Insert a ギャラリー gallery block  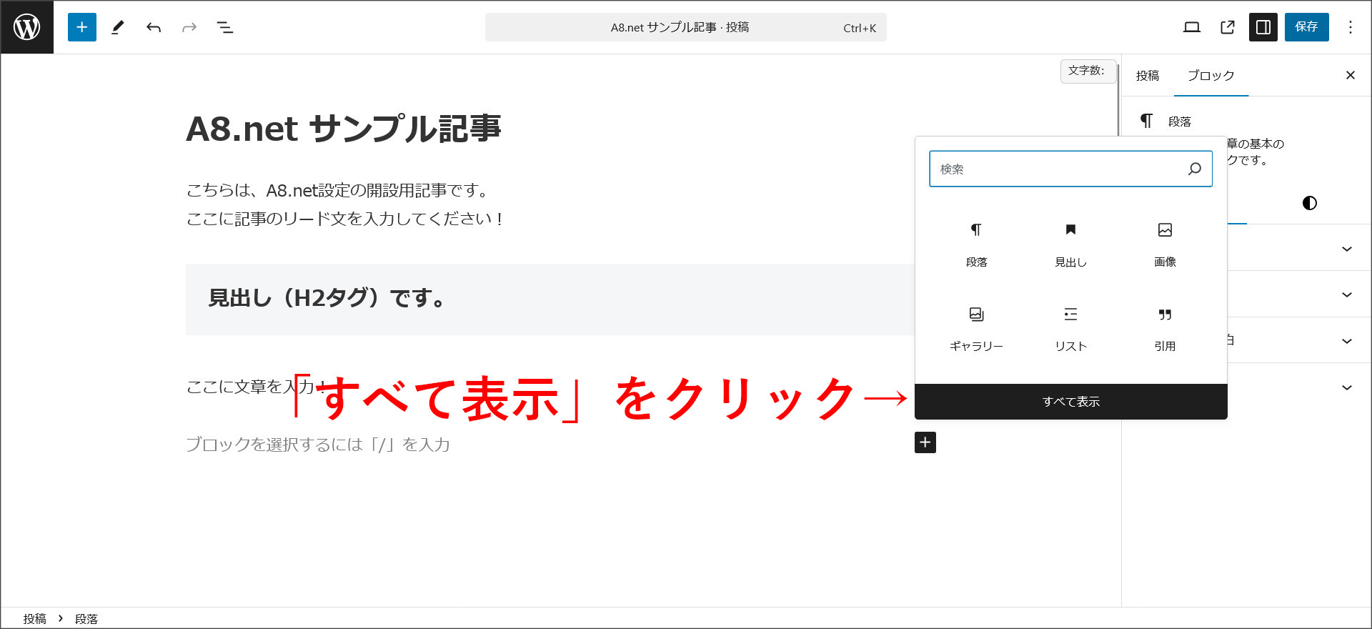tap(977, 329)
